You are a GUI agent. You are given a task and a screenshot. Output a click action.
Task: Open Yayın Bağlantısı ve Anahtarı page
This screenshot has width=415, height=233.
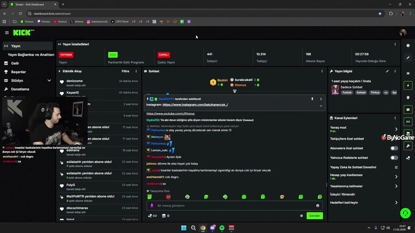[31, 55]
